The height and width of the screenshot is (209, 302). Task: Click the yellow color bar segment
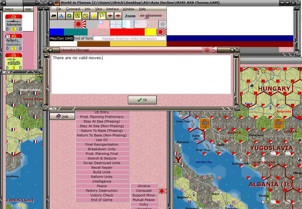tap(150, 32)
